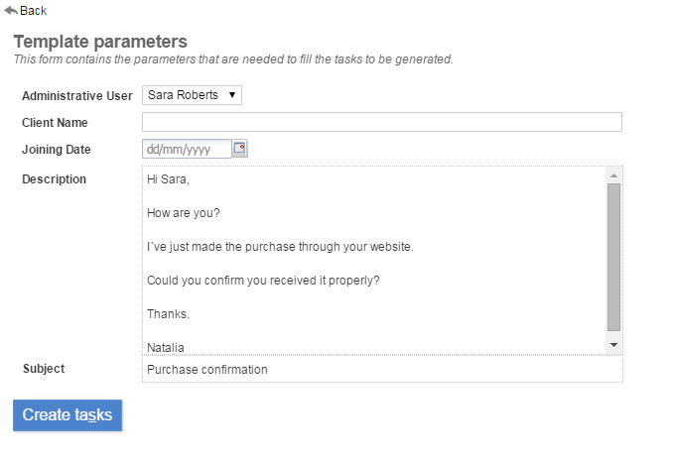Screen dimensions: 675x461
Task: Open the Administrative User dropdown
Action: pyautogui.click(x=193, y=95)
